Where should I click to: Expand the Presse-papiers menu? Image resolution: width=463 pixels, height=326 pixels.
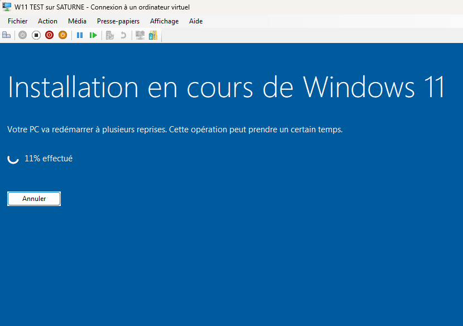[x=118, y=21]
